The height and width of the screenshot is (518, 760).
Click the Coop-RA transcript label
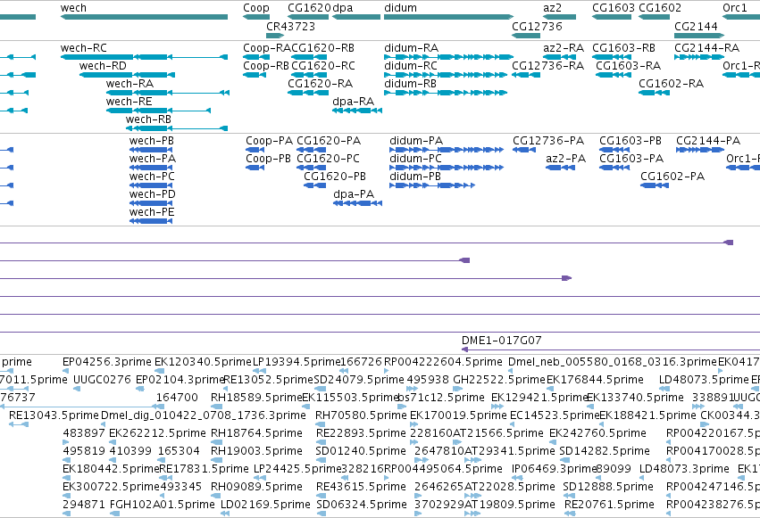[x=267, y=48]
